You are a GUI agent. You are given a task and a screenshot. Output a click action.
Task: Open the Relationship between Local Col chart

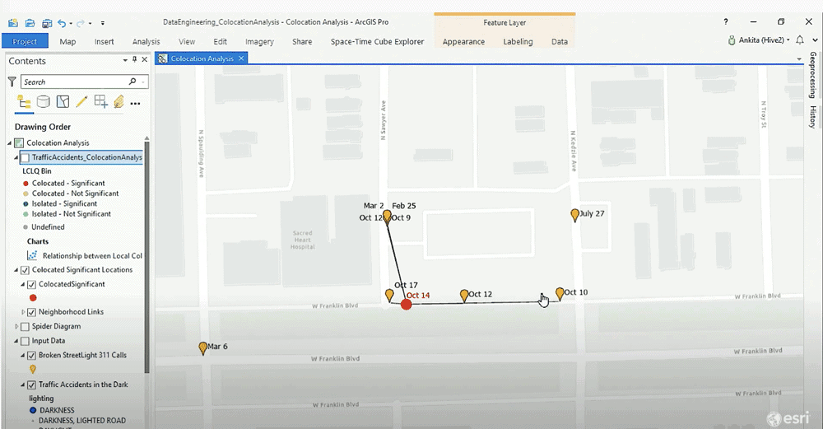(x=92, y=256)
